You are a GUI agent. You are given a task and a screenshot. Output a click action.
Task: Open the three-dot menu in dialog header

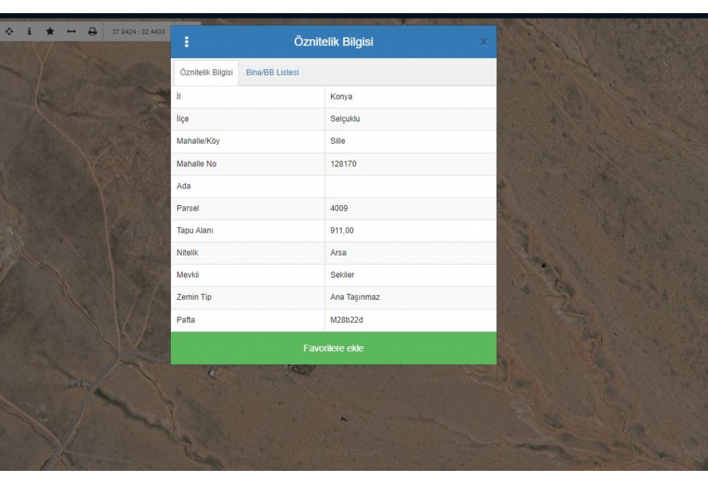click(x=186, y=42)
